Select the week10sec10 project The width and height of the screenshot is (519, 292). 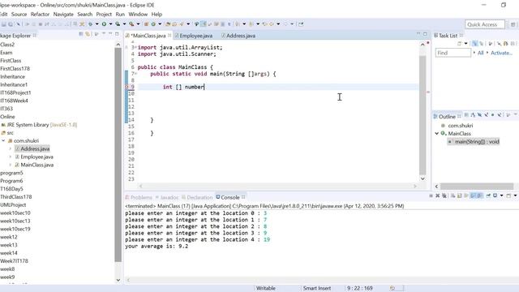(x=15, y=213)
